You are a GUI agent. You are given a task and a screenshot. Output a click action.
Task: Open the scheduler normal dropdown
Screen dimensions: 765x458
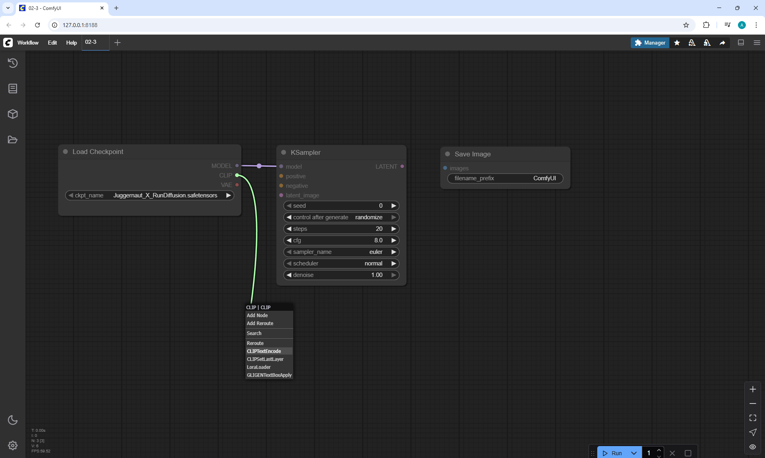pyautogui.click(x=341, y=263)
